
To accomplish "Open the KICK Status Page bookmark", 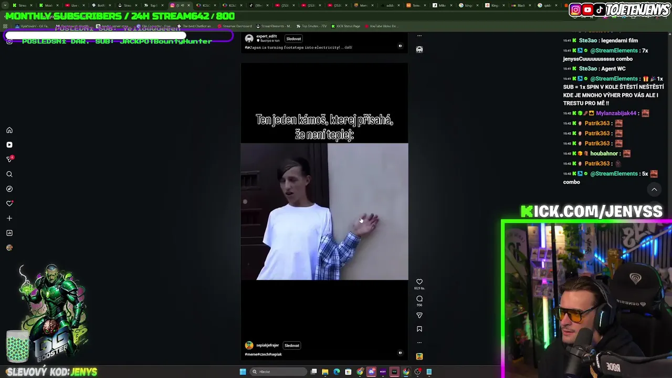I will (345, 26).
